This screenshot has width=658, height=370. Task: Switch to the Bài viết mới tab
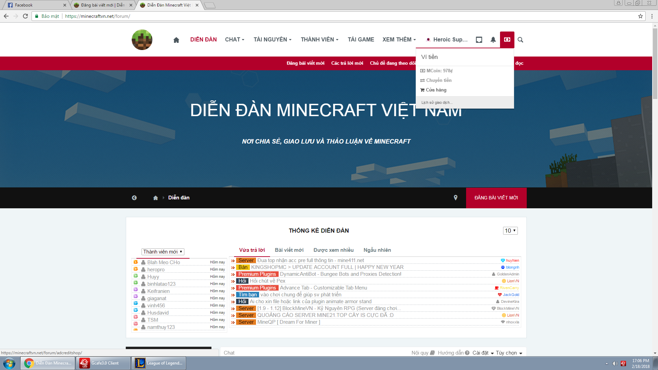point(289,250)
